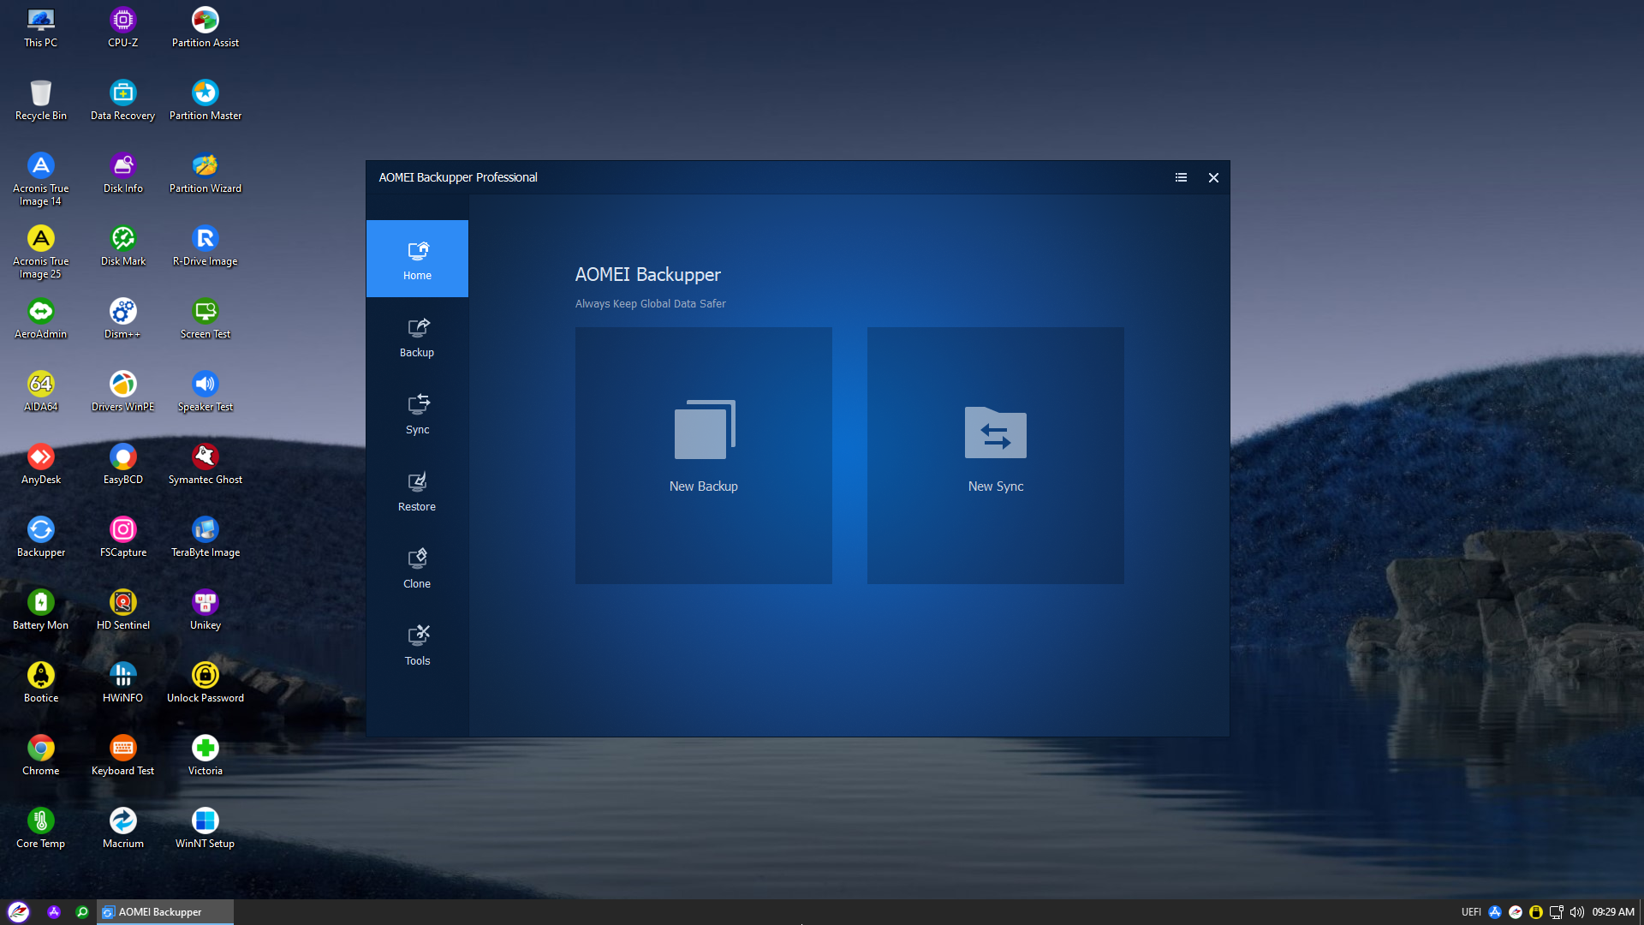Click the AOMEI Backupper taskbar button
Viewport: 1644px width, 925px height.
pyautogui.click(x=164, y=912)
